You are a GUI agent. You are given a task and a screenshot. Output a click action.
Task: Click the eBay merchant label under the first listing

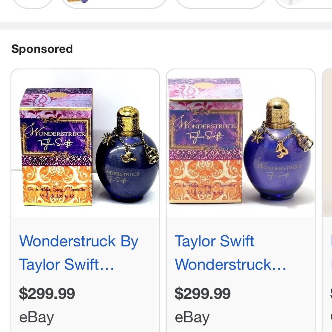tap(37, 317)
